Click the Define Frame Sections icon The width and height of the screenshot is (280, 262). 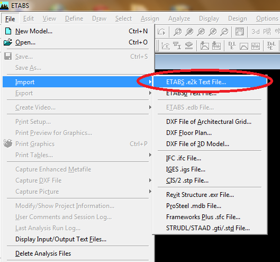(x=177, y=46)
